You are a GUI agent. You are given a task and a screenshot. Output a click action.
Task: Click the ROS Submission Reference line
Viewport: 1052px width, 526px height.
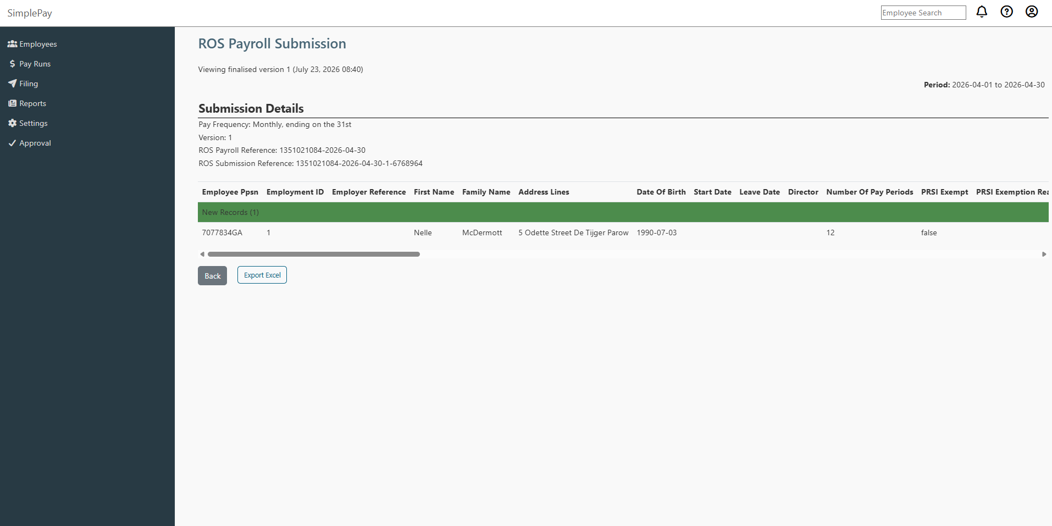(311, 163)
